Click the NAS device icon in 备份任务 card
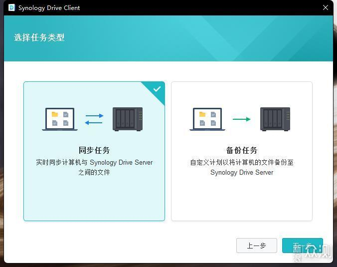The width and height of the screenshot is (337, 267). click(275, 119)
